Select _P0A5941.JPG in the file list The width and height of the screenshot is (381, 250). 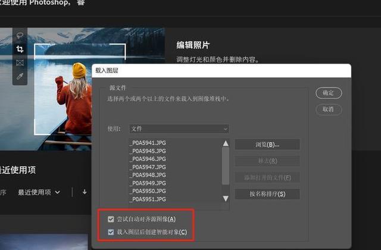point(148,143)
